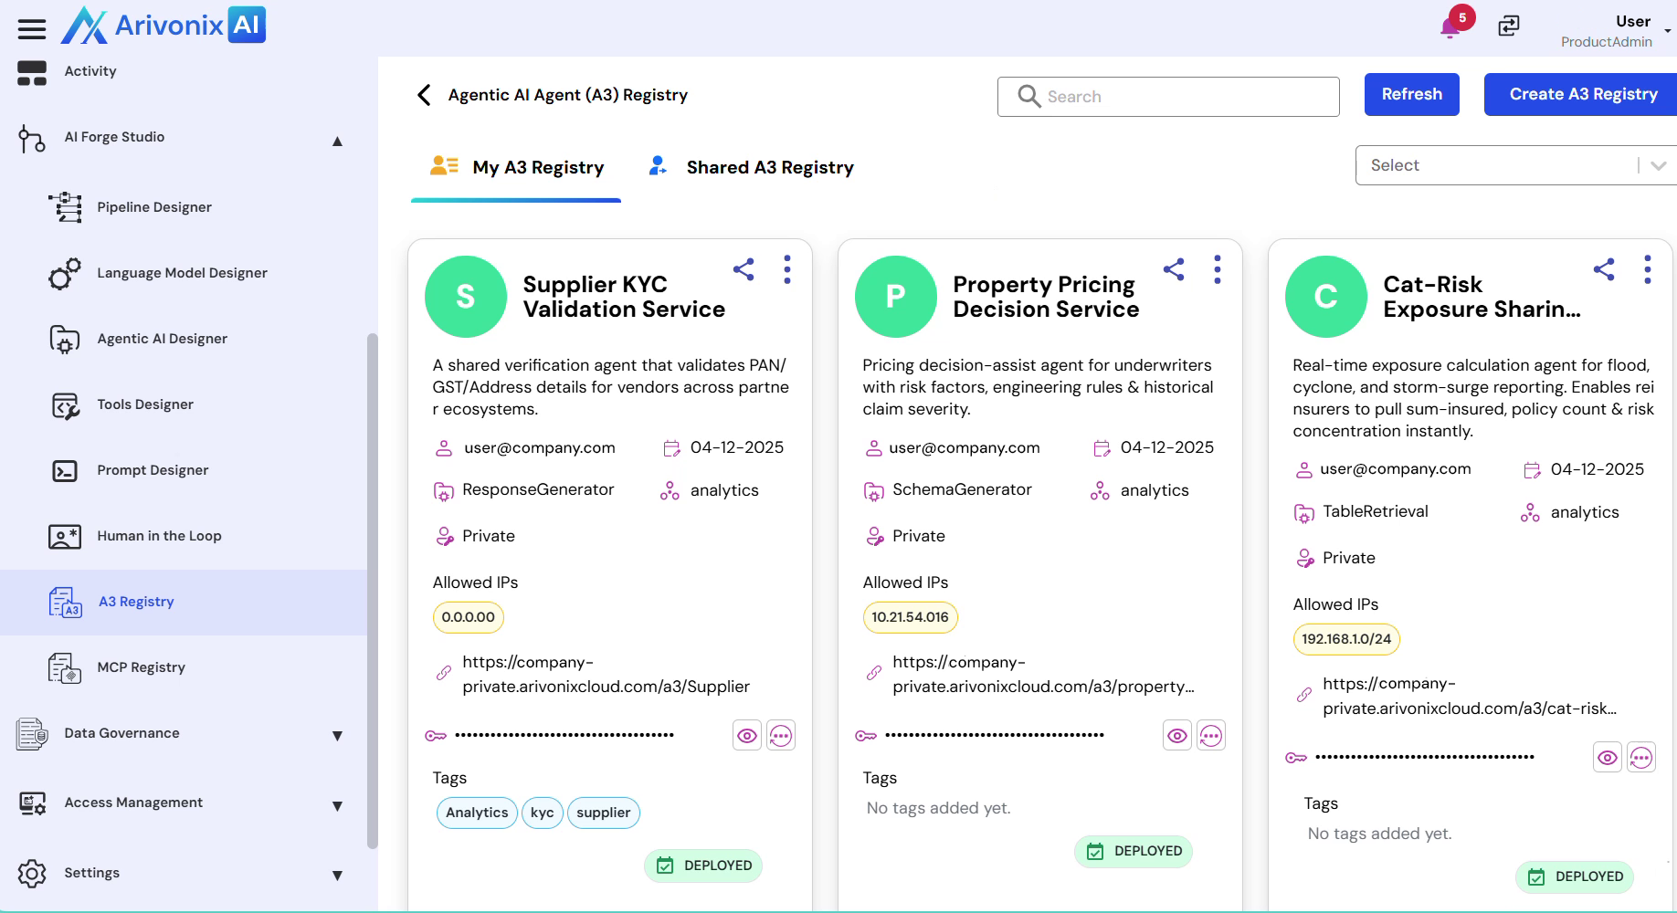The width and height of the screenshot is (1677, 913).
Task: Click Create A3 Registry button
Action: (x=1582, y=95)
